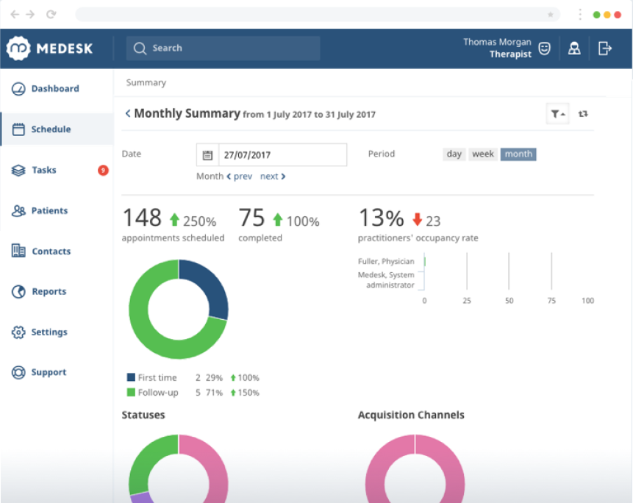
Task: Open the logout icon in header
Action: click(x=604, y=49)
